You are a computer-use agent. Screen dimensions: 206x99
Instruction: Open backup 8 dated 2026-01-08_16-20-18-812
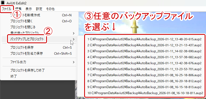144,81
